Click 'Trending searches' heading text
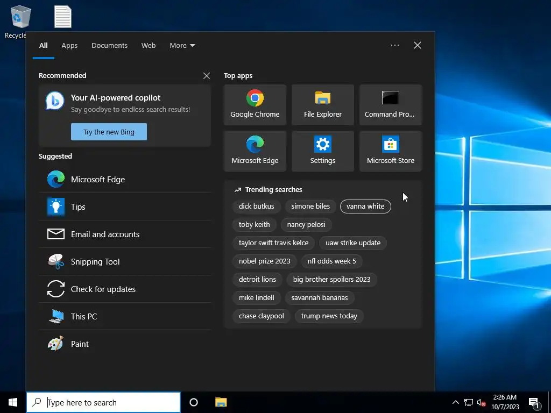The image size is (551, 413). 274,190
